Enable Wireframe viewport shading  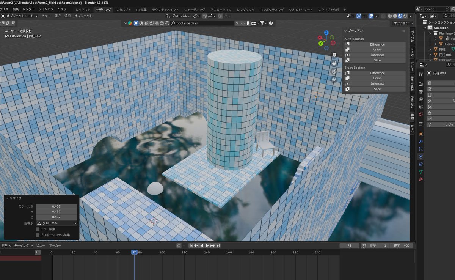coord(390,16)
